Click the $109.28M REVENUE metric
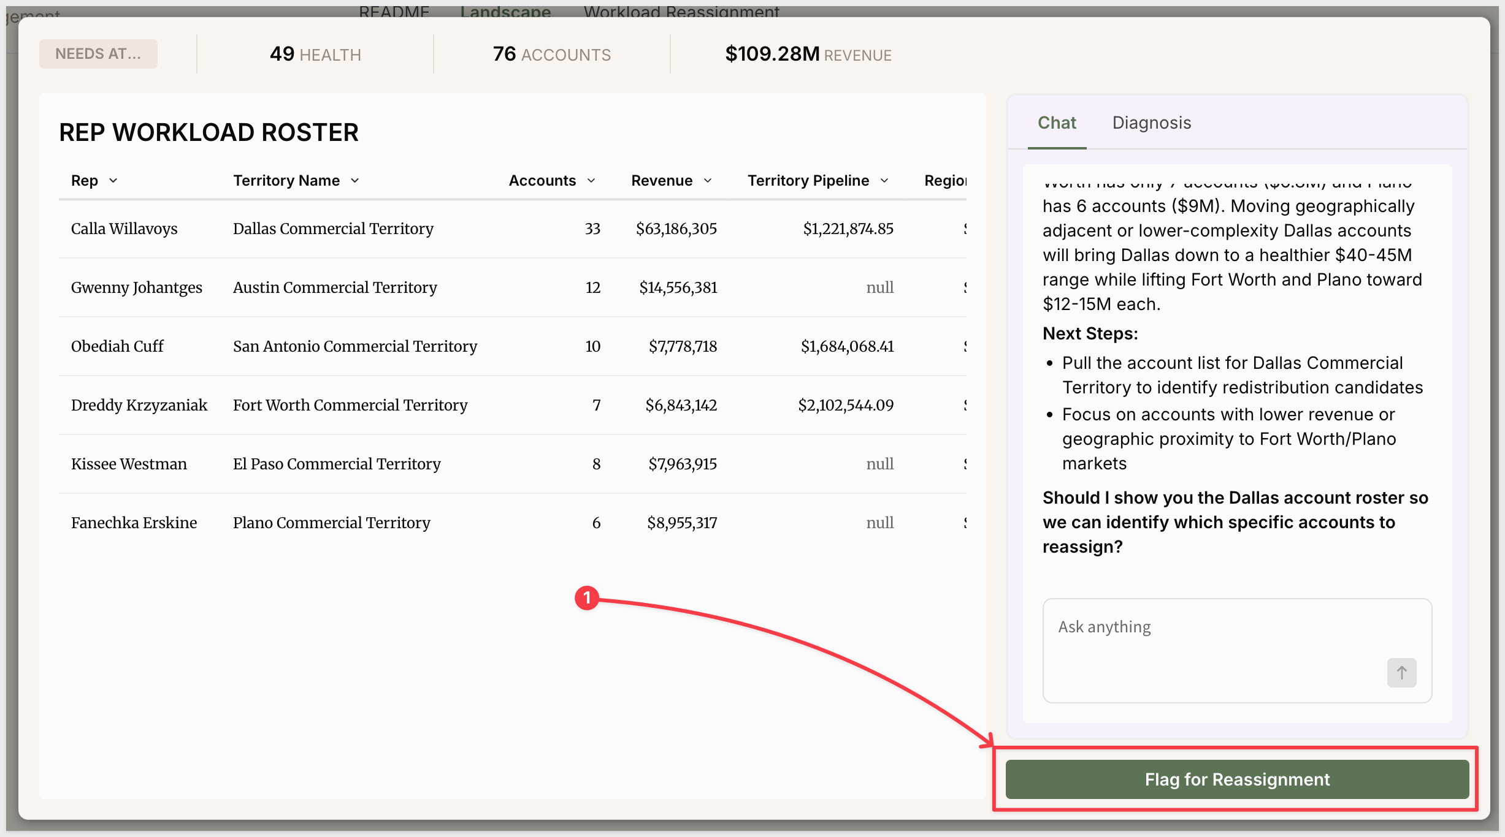 [x=808, y=54]
